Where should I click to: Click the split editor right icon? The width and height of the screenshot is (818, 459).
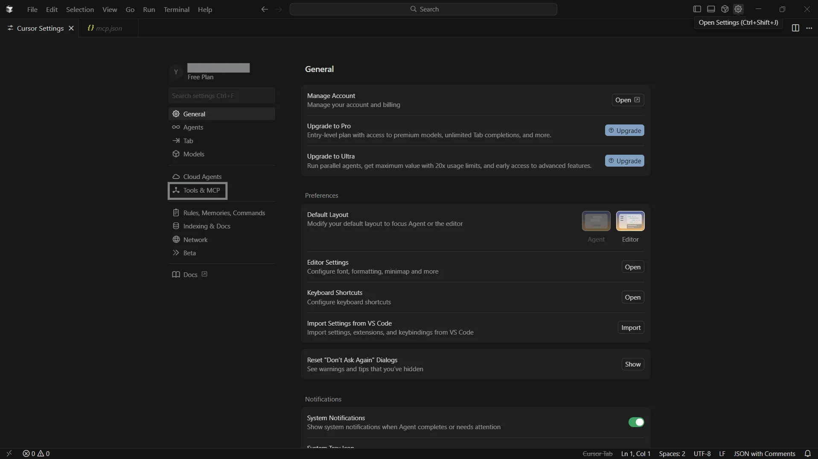tap(795, 28)
